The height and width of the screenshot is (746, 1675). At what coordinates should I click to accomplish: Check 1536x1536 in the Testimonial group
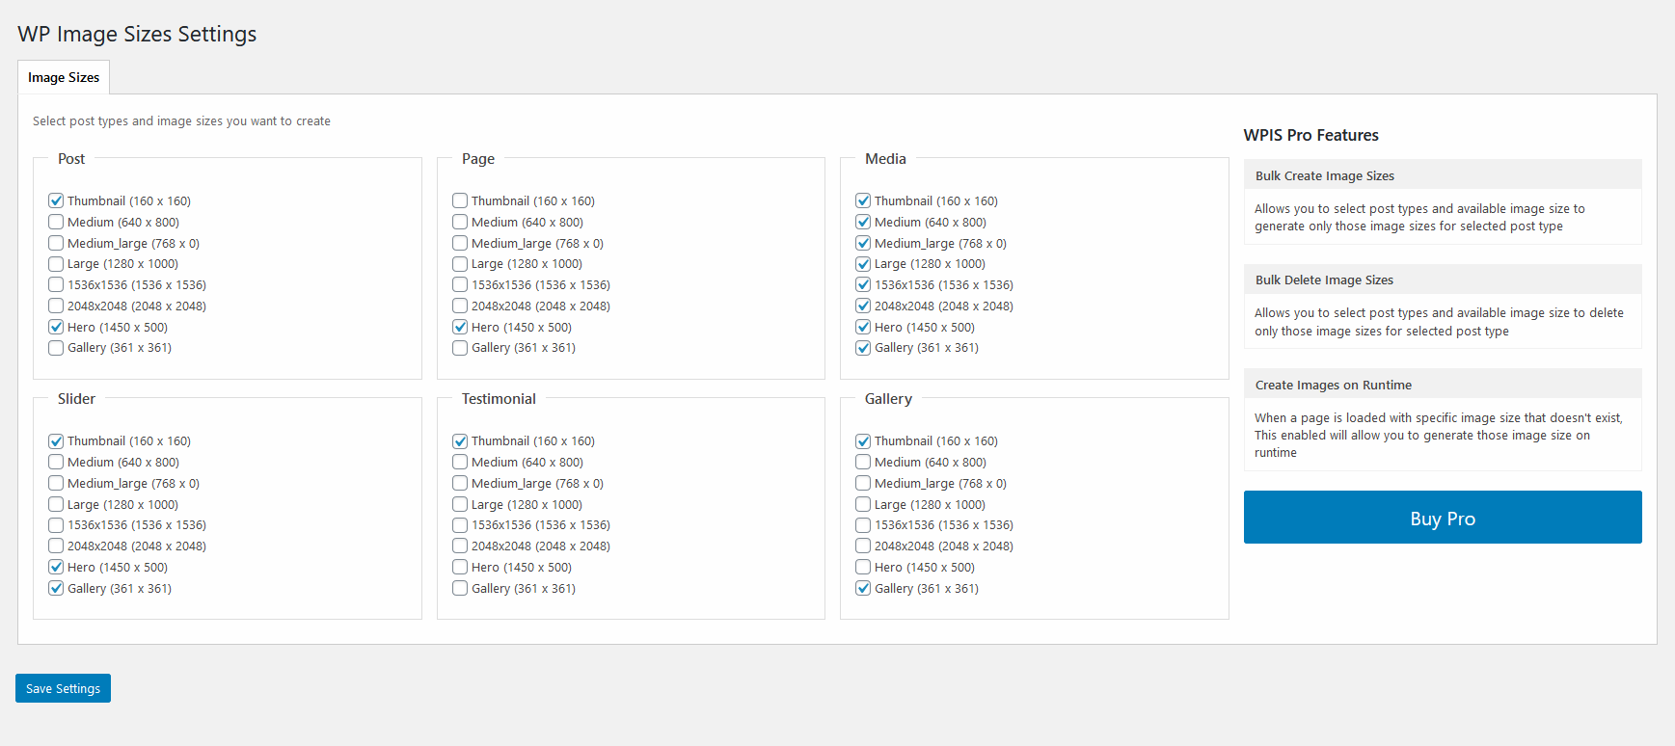coord(460,524)
